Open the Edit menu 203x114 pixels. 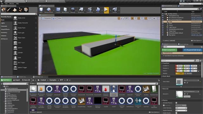(6, 3)
